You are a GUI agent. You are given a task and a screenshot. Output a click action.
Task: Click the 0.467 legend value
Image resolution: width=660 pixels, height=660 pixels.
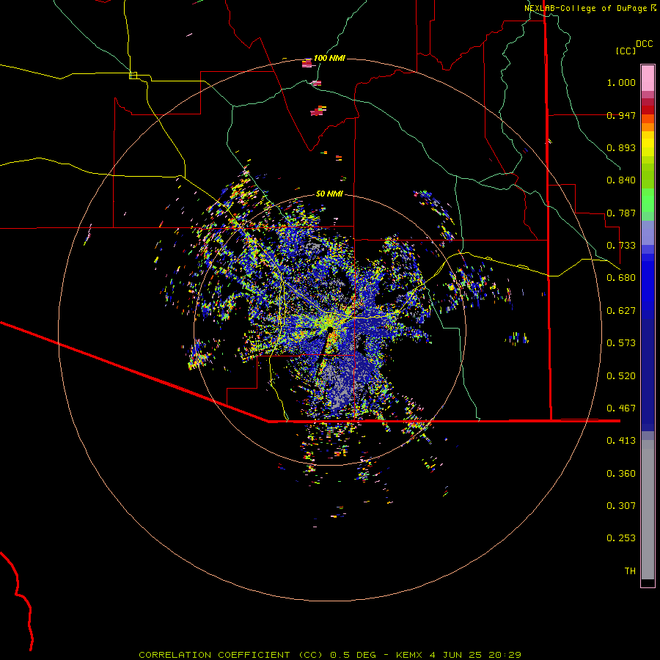[621, 408]
